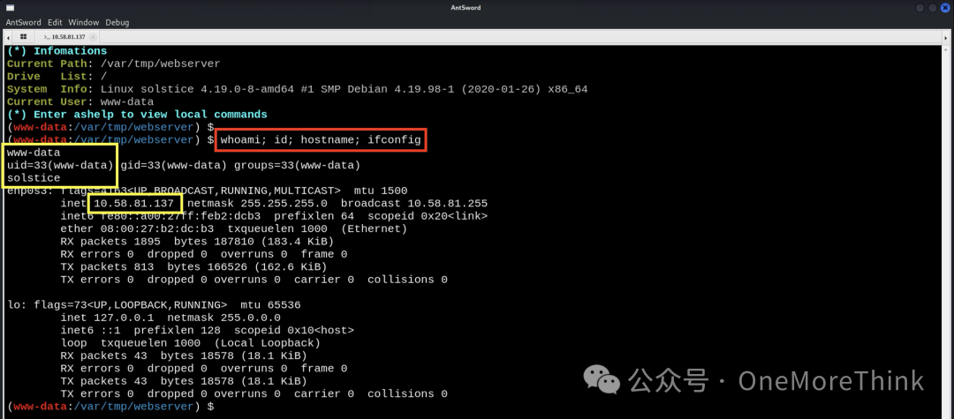
Task: Minimize the AntSword window
Action: (920, 8)
